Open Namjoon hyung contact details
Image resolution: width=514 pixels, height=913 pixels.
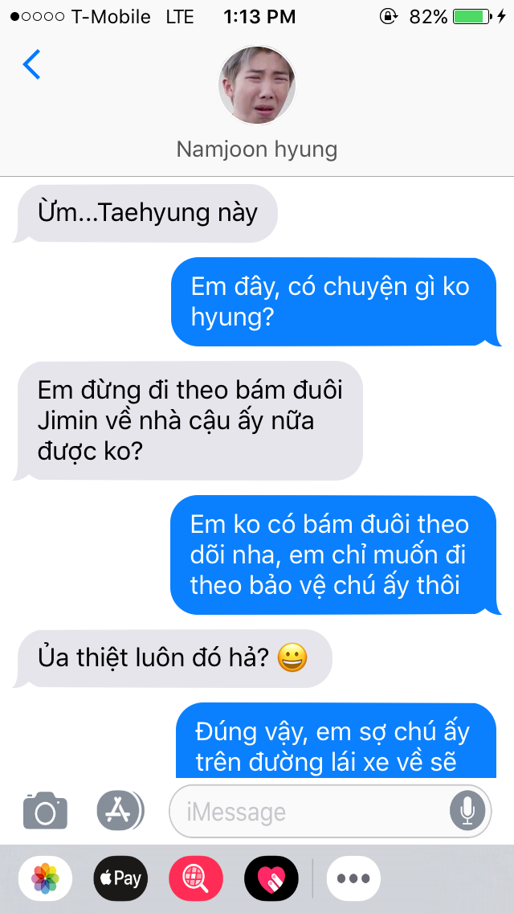pyautogui.click(x=257, y=149)
